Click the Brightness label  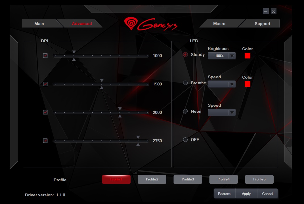pos(218,49)
